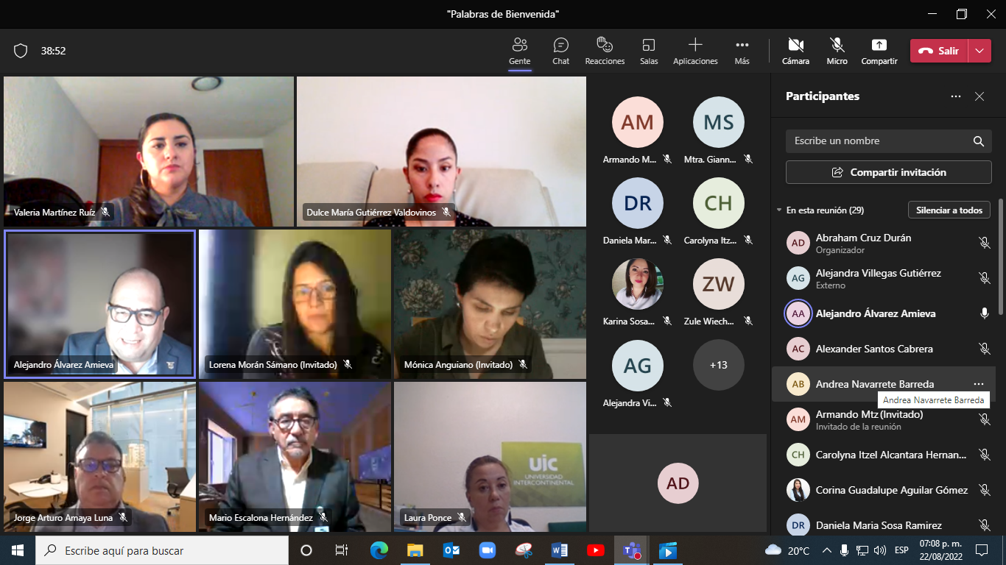1006x565 pixels.
Task: Click the shield security icon
Action: click(x=21, y=51)
